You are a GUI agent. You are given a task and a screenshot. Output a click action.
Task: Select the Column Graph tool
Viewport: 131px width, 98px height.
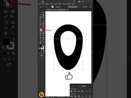pyautogui.click(x=43, y=38)
